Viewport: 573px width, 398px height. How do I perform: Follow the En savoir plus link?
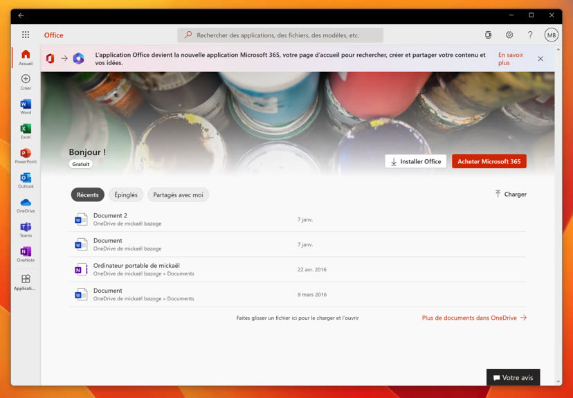pos(511,59)
